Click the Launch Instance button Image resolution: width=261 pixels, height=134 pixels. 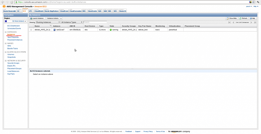[x=38, y=18]
